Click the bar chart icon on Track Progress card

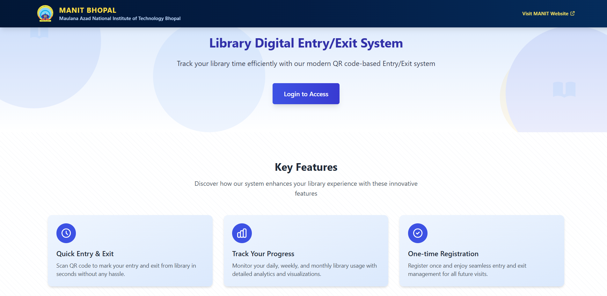(x=242, y=233)
